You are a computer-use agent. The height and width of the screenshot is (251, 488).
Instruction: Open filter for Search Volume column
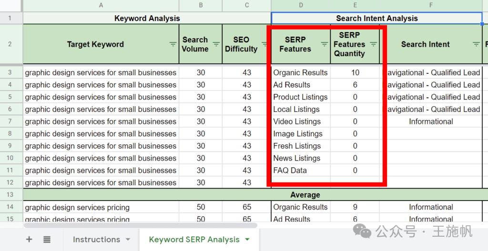(x=216, y=44)
